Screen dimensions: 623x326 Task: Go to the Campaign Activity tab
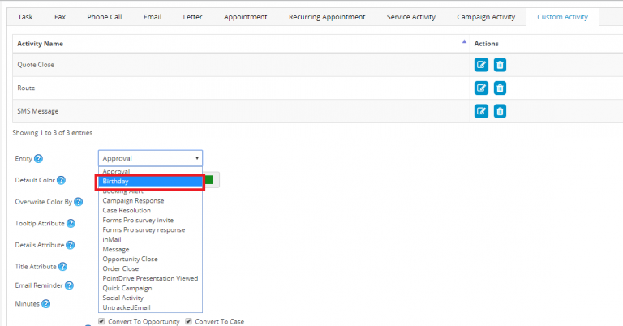(485, 16)
